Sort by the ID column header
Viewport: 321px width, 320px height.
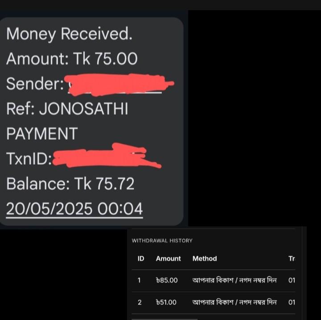coord(141,259)
